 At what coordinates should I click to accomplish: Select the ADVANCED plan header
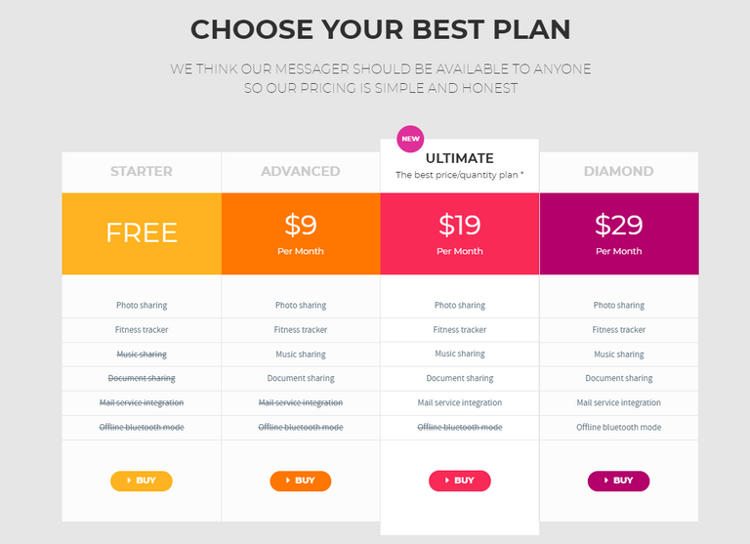pyautogui.click(x=301, y=171)
